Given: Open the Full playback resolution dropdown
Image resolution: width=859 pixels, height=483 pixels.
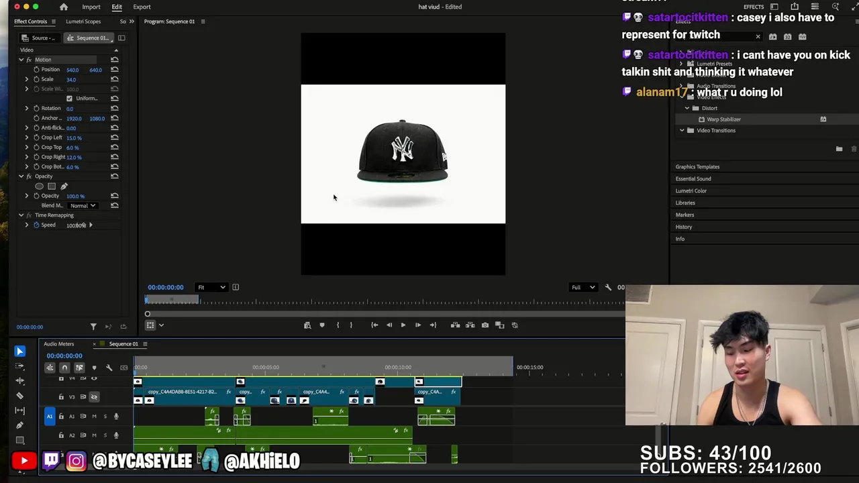Looking at the screenshot, I should click(x=583, y=287).
